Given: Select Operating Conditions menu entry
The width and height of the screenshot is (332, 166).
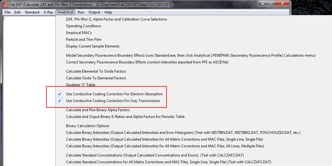Looking at the screenshot, I should (x=83, y=26).
